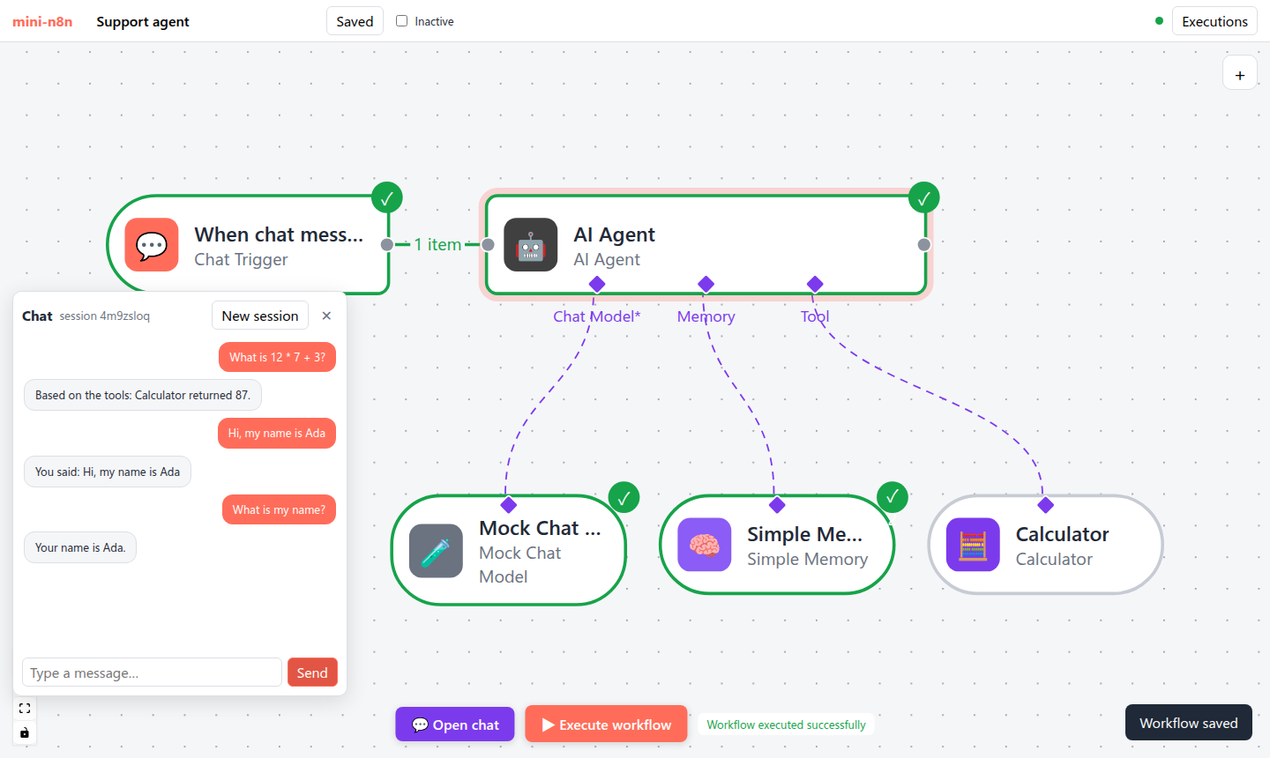1270x758 pixels.
Task: Click the top diamond handle of Calculator node
Action: click(x=1046, y=505)
